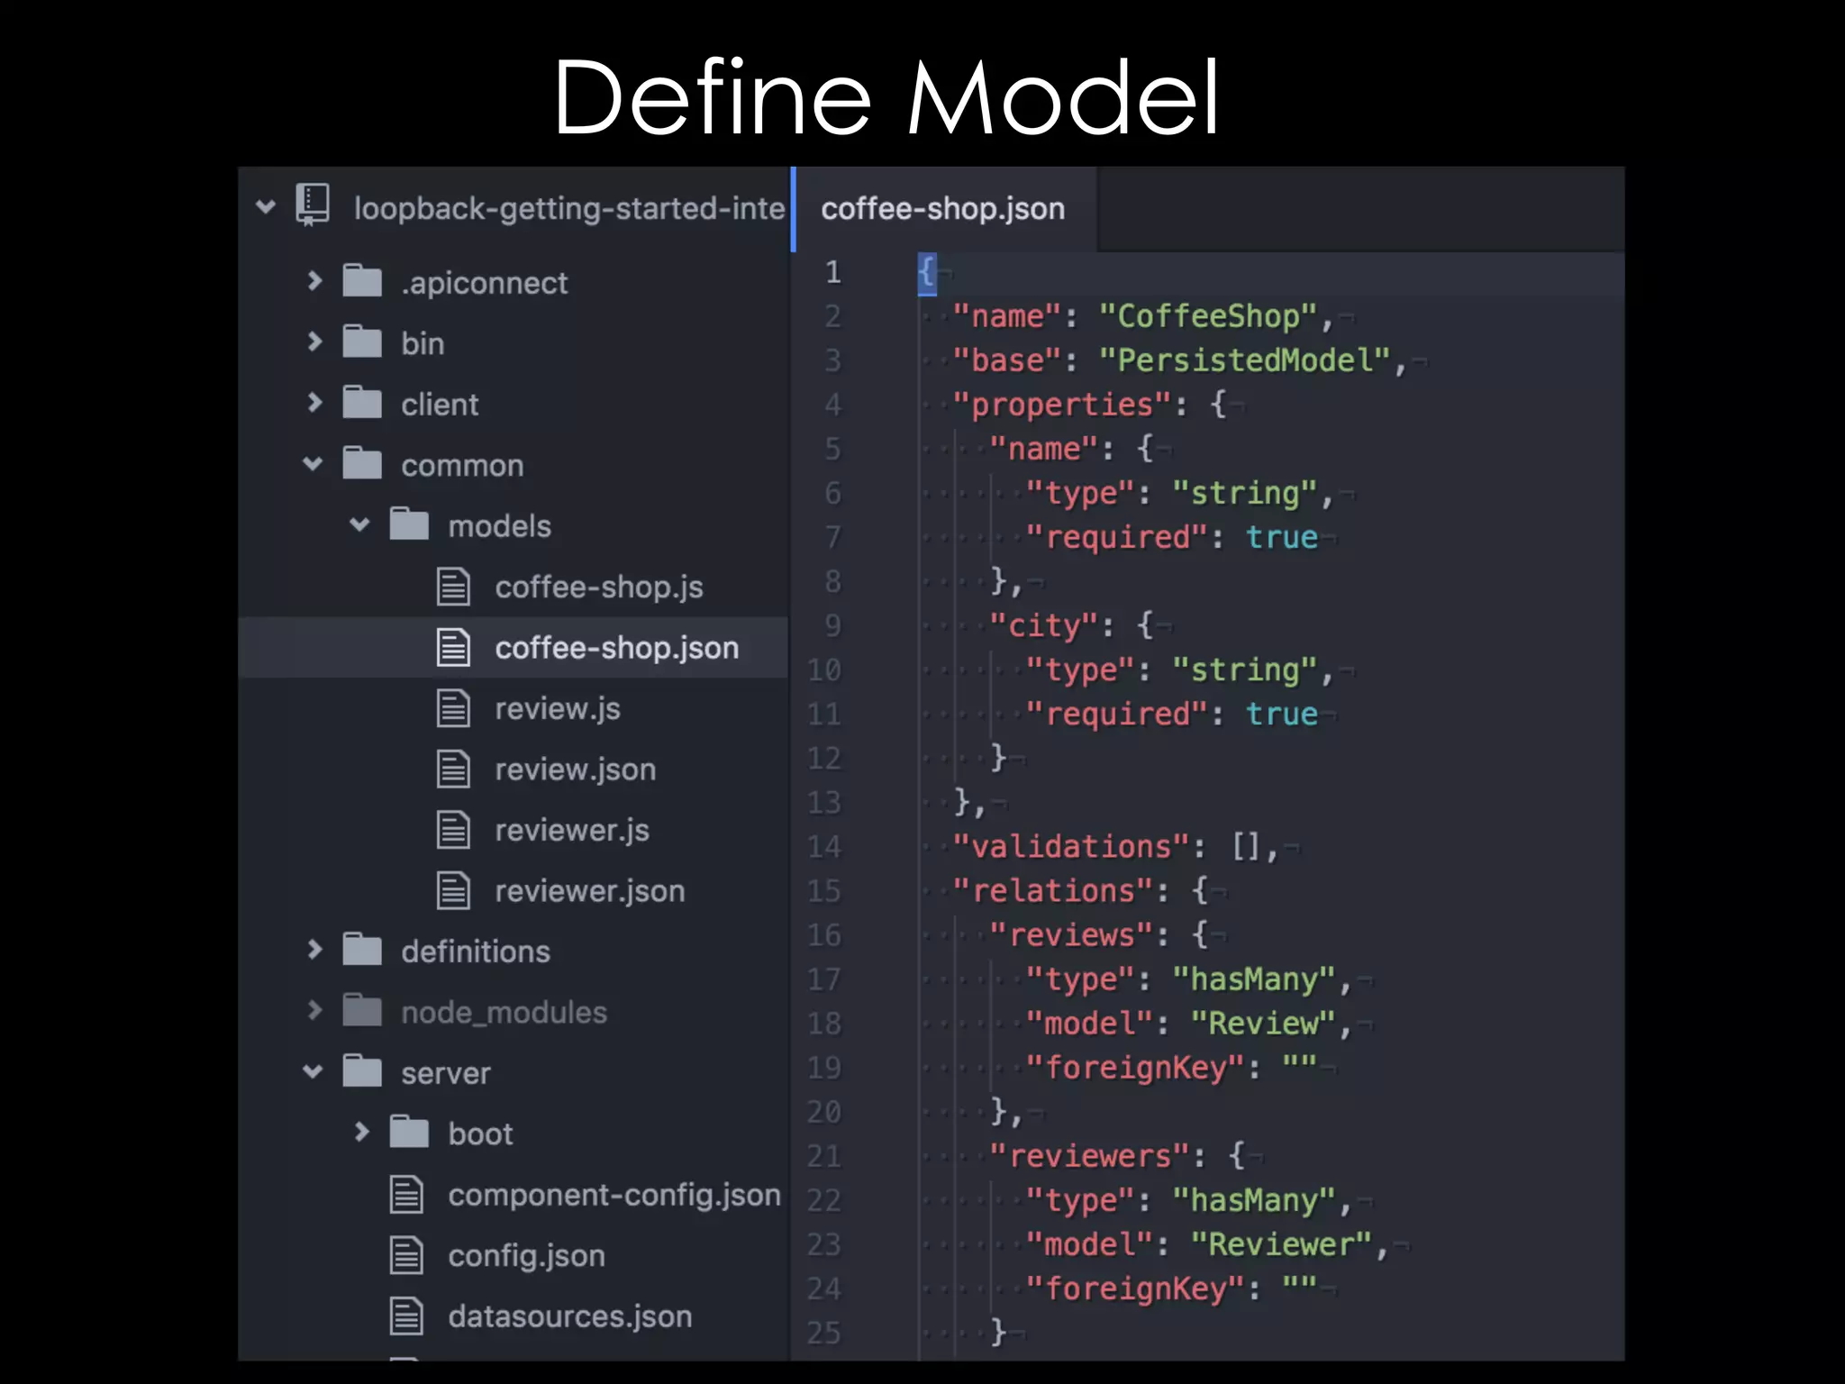Click the .apiconnect folder icon
The width and height of the screenshot is (1845, 1384).
point(362,281)
